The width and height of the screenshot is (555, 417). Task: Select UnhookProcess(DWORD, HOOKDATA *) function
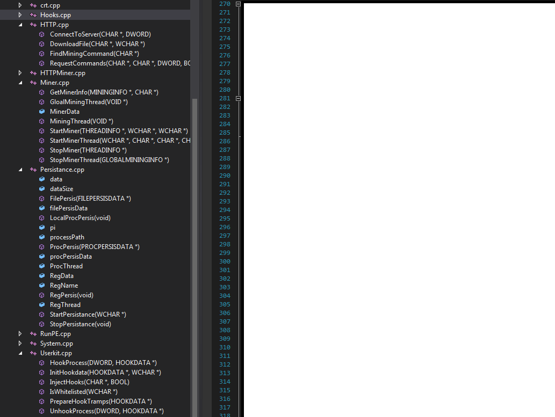click(106, 411)
